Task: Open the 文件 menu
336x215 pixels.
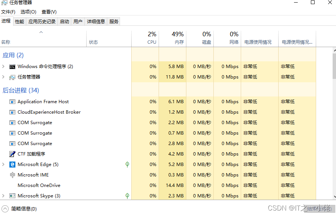Action: 8,12
